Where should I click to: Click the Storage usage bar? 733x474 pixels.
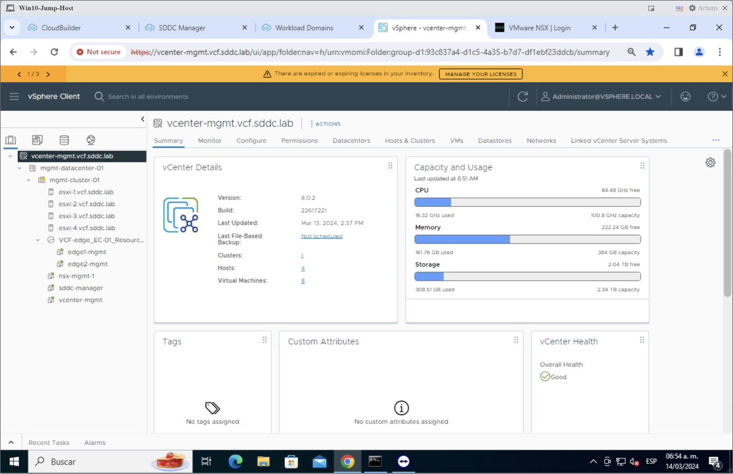527,277
